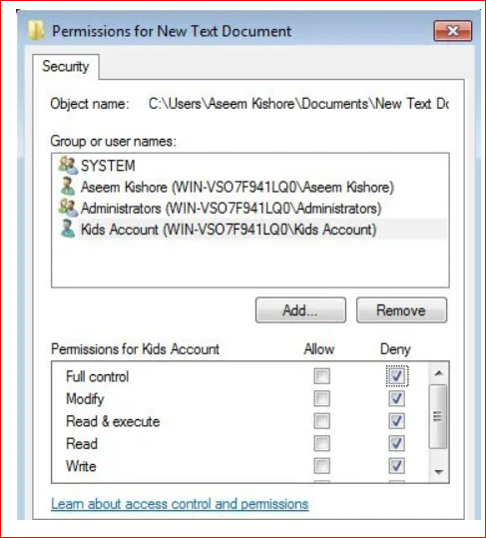Click the permissions list scroll-down arrow
This screenshot has height=538, width=486.
(x=438, y=472)
